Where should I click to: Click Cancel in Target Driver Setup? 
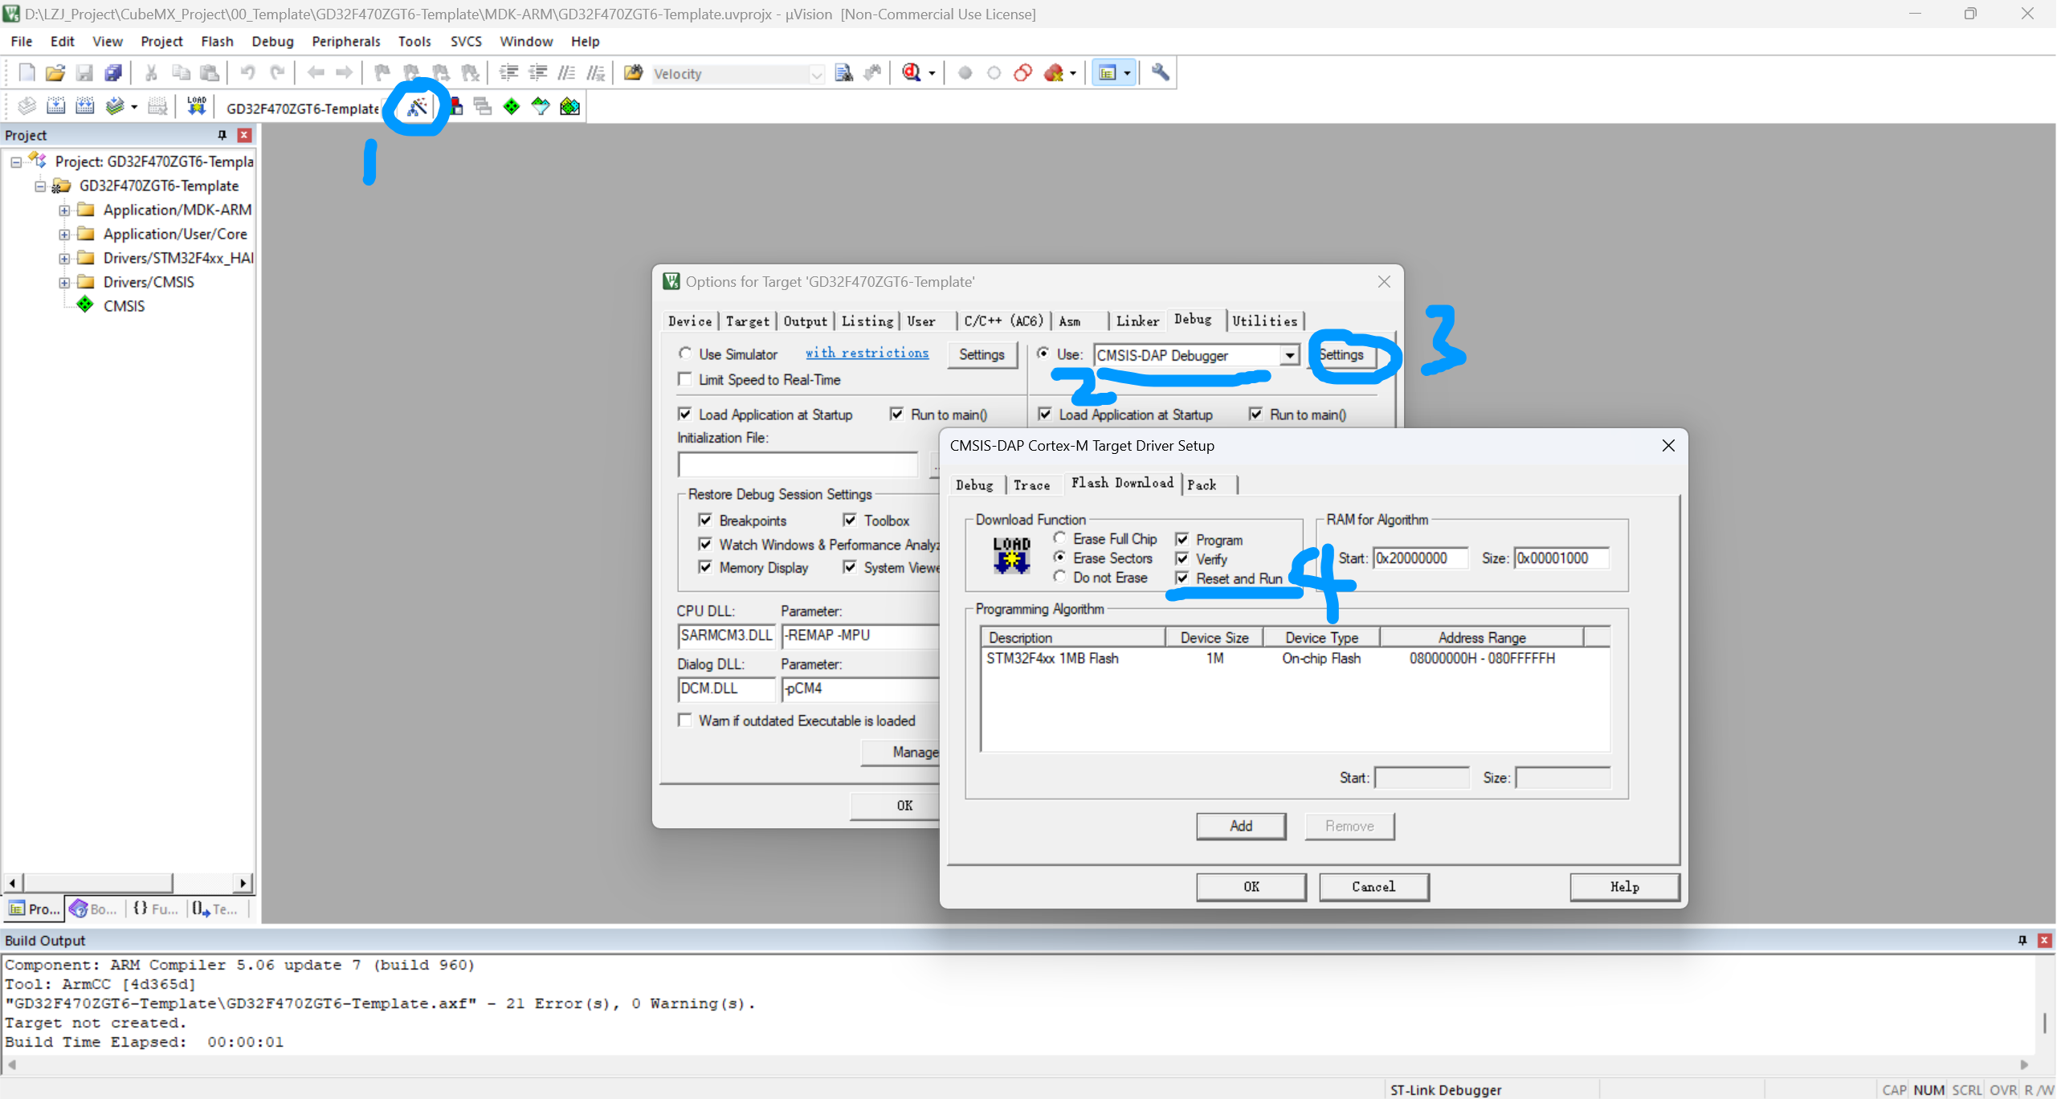pyautogui.click(x=1373, y=887)
